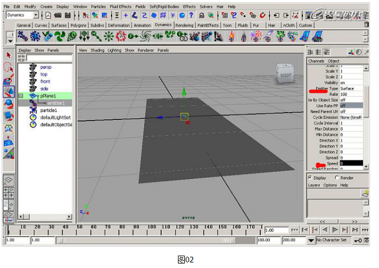Click the Drag field shelf icon
Screen dimensions: 379x268
(x=72, y=36)
